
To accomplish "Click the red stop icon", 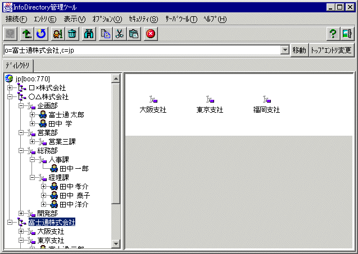I will [151, 34].
